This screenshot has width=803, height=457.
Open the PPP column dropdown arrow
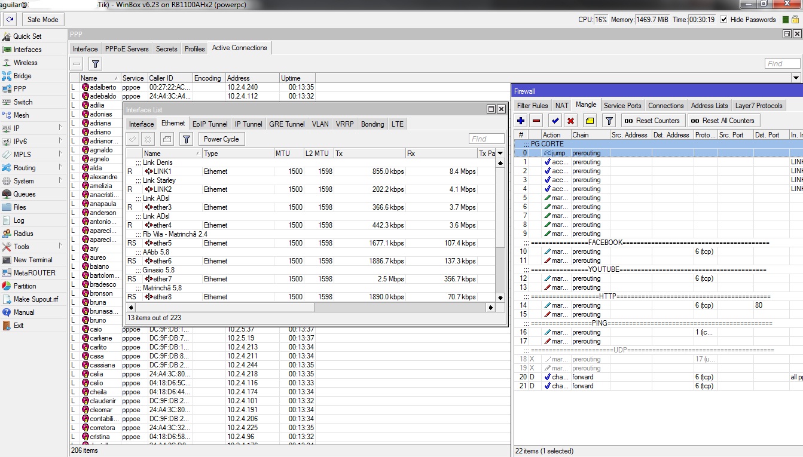click(795, 78)
